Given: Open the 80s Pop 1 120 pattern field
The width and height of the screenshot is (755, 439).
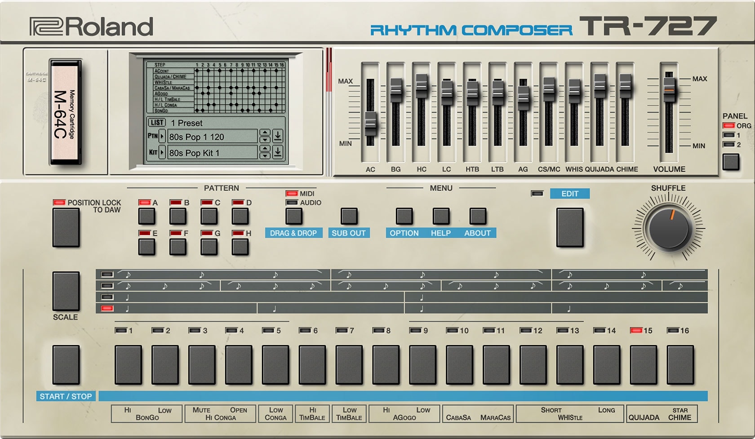Looking at the screenshot, I should point(212,137).
